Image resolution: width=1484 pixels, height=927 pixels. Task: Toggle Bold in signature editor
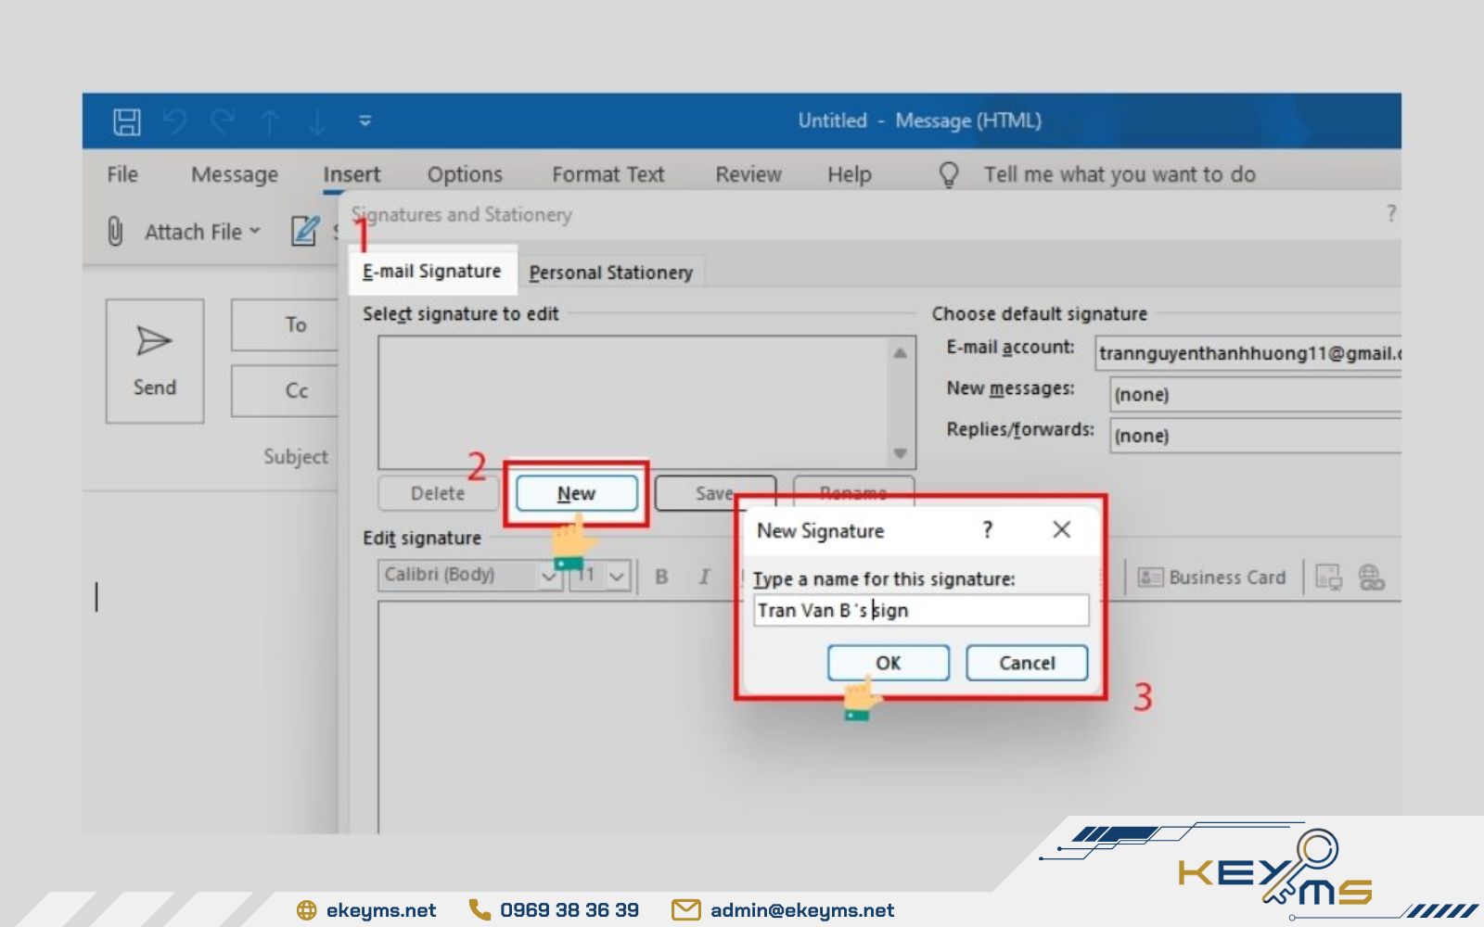tap(661, 577)
